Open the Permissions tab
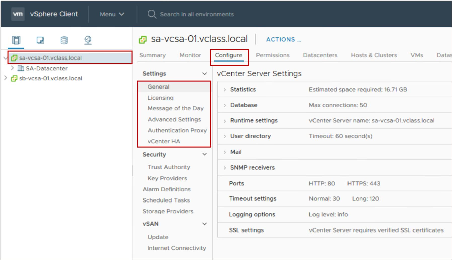The image size is (452, 260). pos(273,55)
